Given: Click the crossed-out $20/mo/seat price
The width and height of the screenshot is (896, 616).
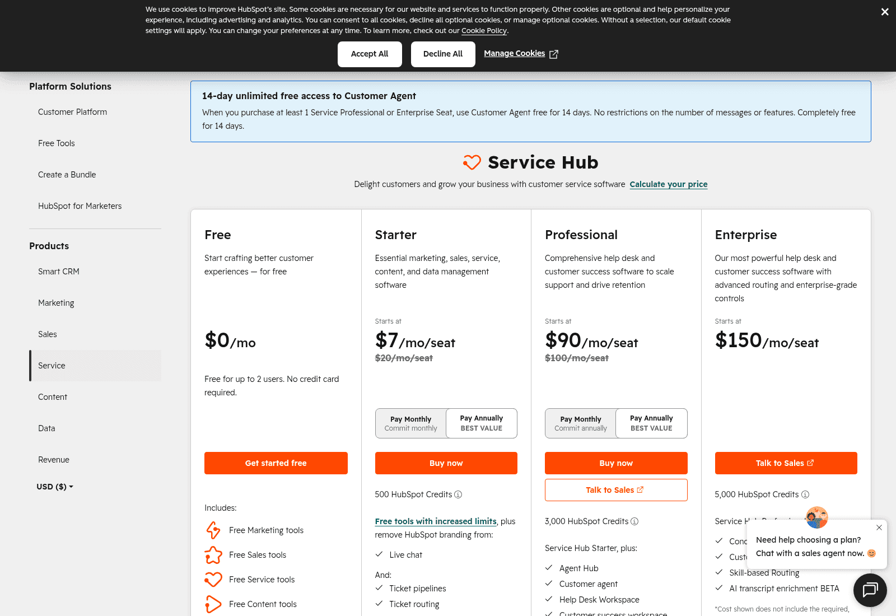Looking at the screenshot, I should click(404, 358).
